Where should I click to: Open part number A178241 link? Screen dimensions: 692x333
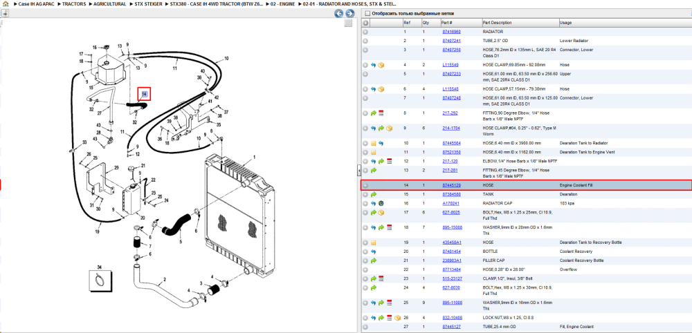coord(450,204)
